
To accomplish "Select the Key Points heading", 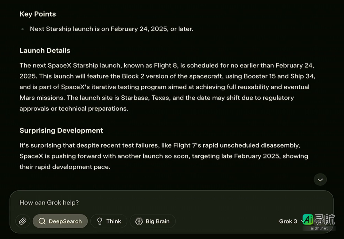I will 38,14.
